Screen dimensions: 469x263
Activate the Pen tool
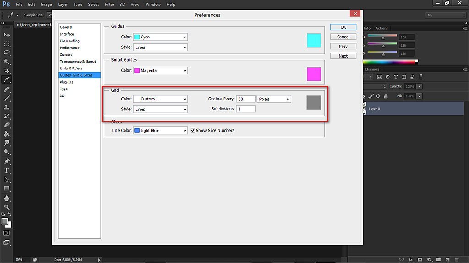click(6, 161)
